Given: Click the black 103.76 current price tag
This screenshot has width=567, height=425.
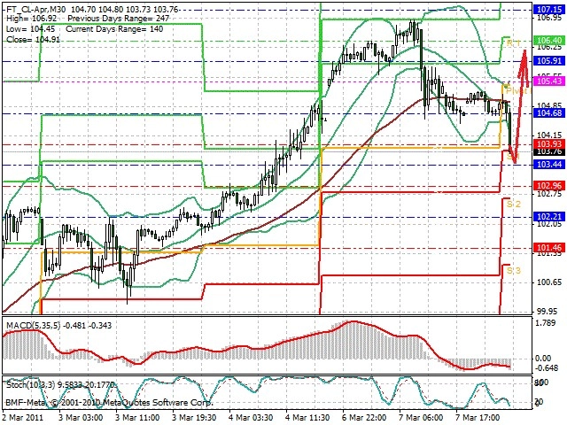Looking at the screenshot, I should tap(548, 151).
